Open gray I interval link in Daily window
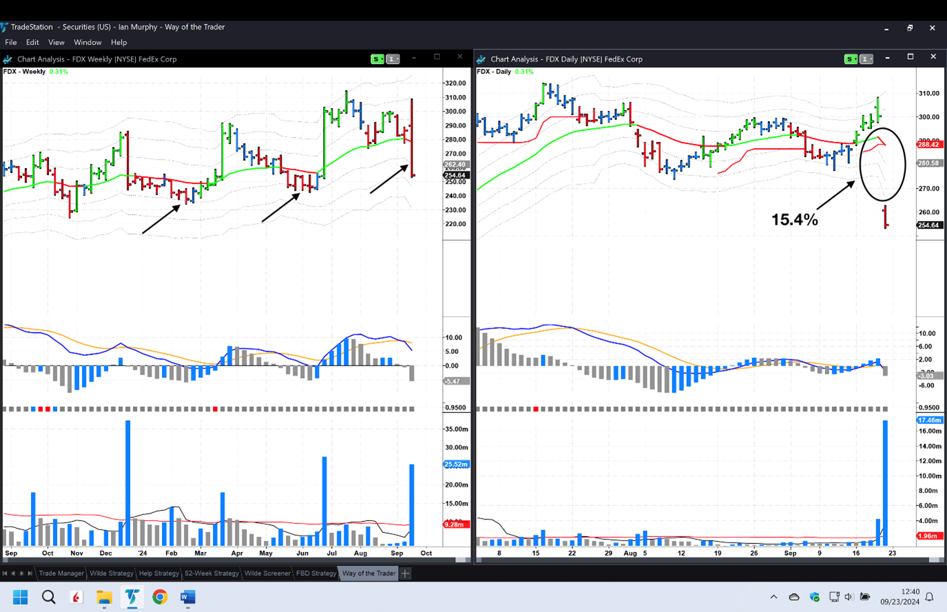This screenshot has width=947, height=612. (x=866, y=59)
